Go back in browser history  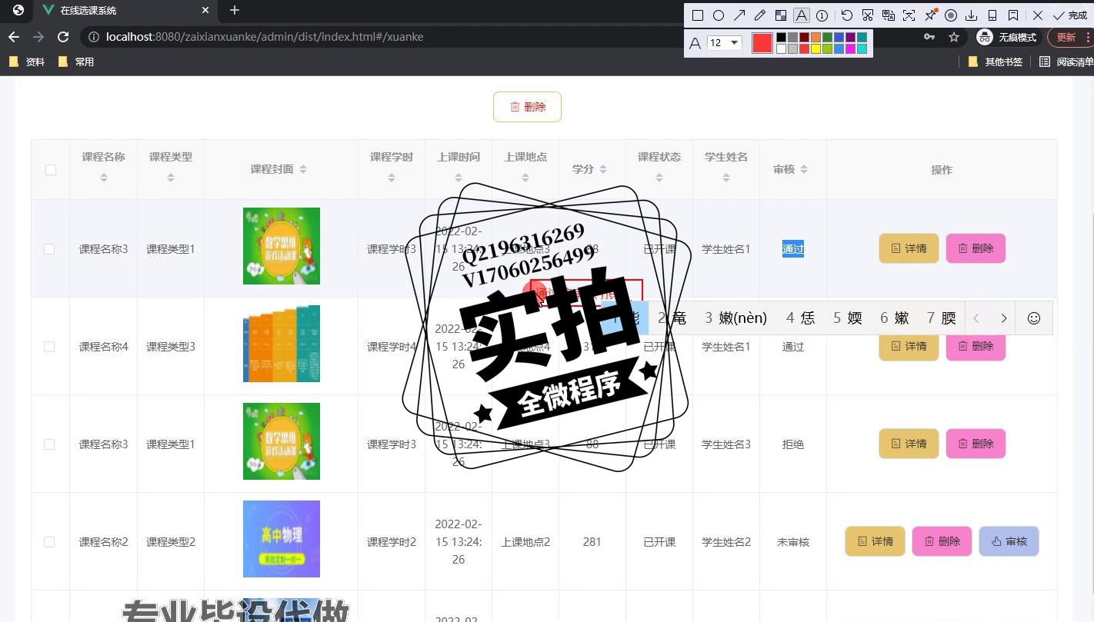pos(14,37)
